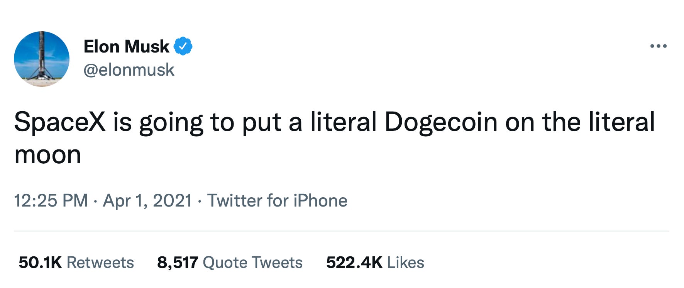684x288 pixels.
Task: Open the Twitter for iPhone source link
Action: 277,201
